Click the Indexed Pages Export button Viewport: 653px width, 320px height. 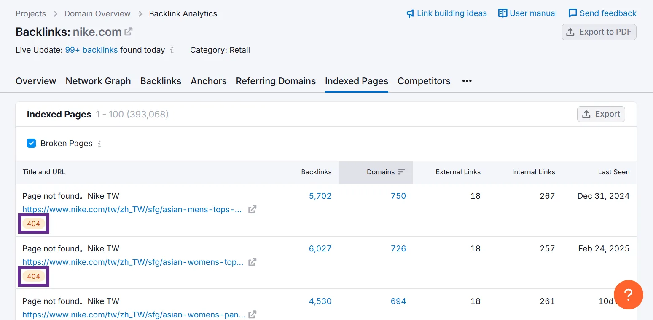[x=601, y=114]
